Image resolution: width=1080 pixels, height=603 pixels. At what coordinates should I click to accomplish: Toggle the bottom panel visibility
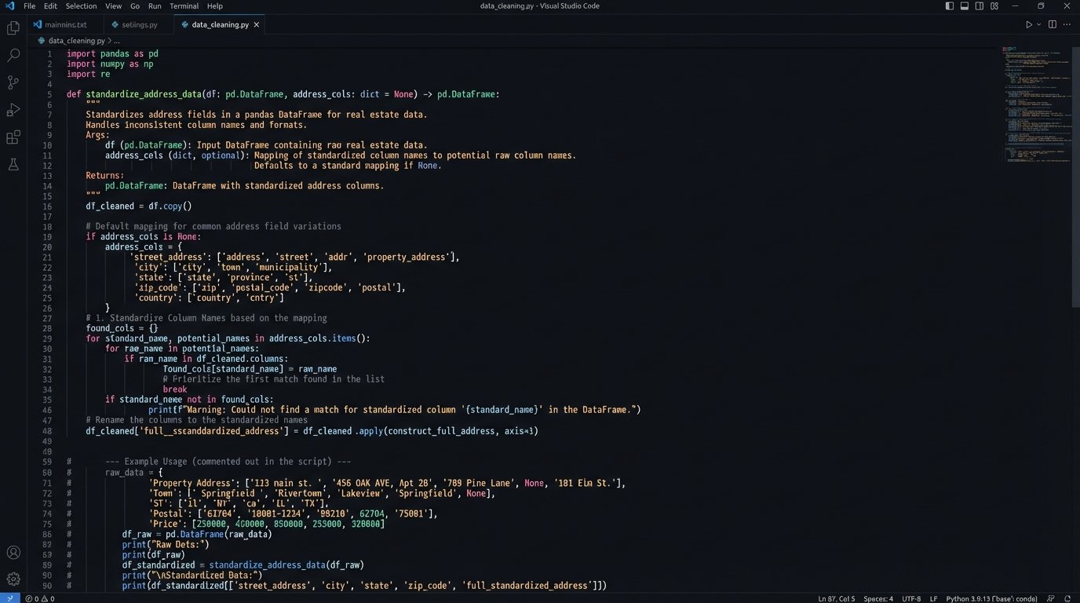pos(965,6)
